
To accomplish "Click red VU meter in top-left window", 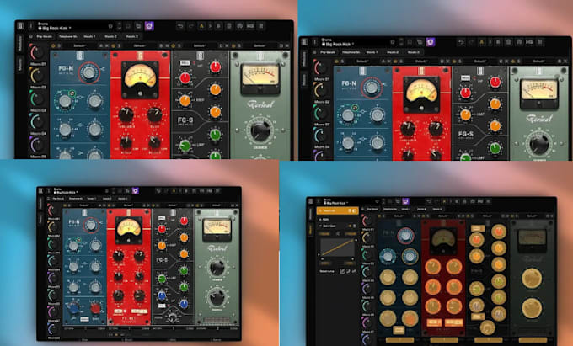I will coord(140,80).
